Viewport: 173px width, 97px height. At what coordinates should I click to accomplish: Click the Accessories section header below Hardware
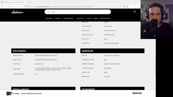(x=112, y=88)
